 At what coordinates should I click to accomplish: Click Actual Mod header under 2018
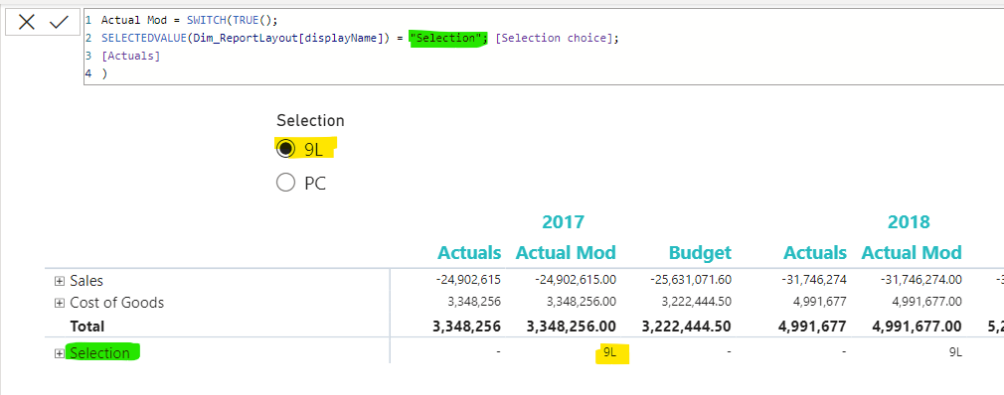coord(912,253)
